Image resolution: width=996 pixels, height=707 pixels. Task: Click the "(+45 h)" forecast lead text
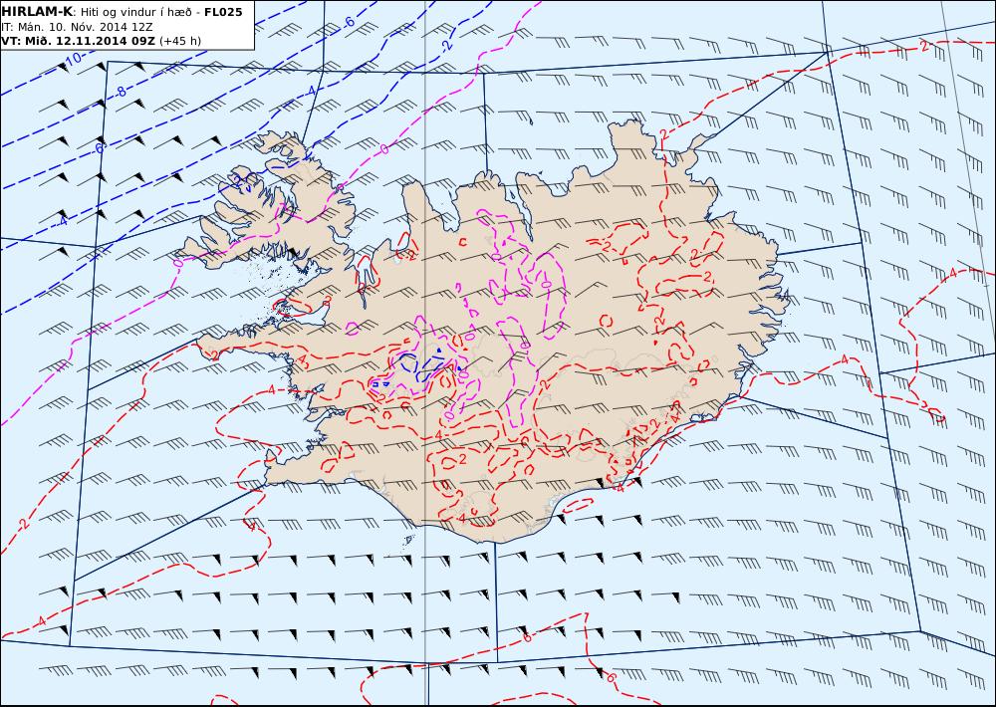[179, 41]
